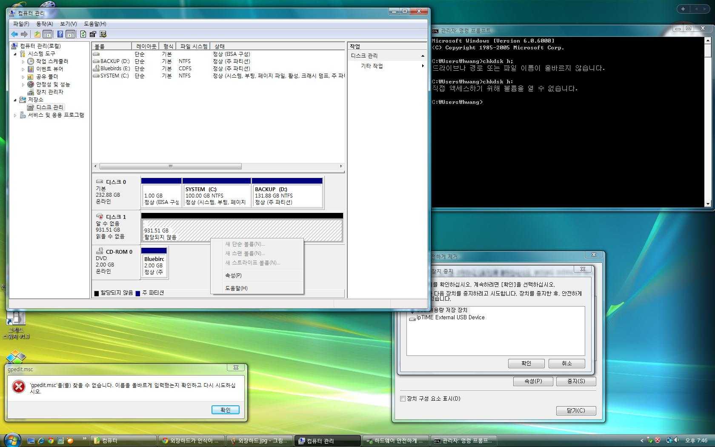Expand the 안정성 및 성능 tree node

23,85
